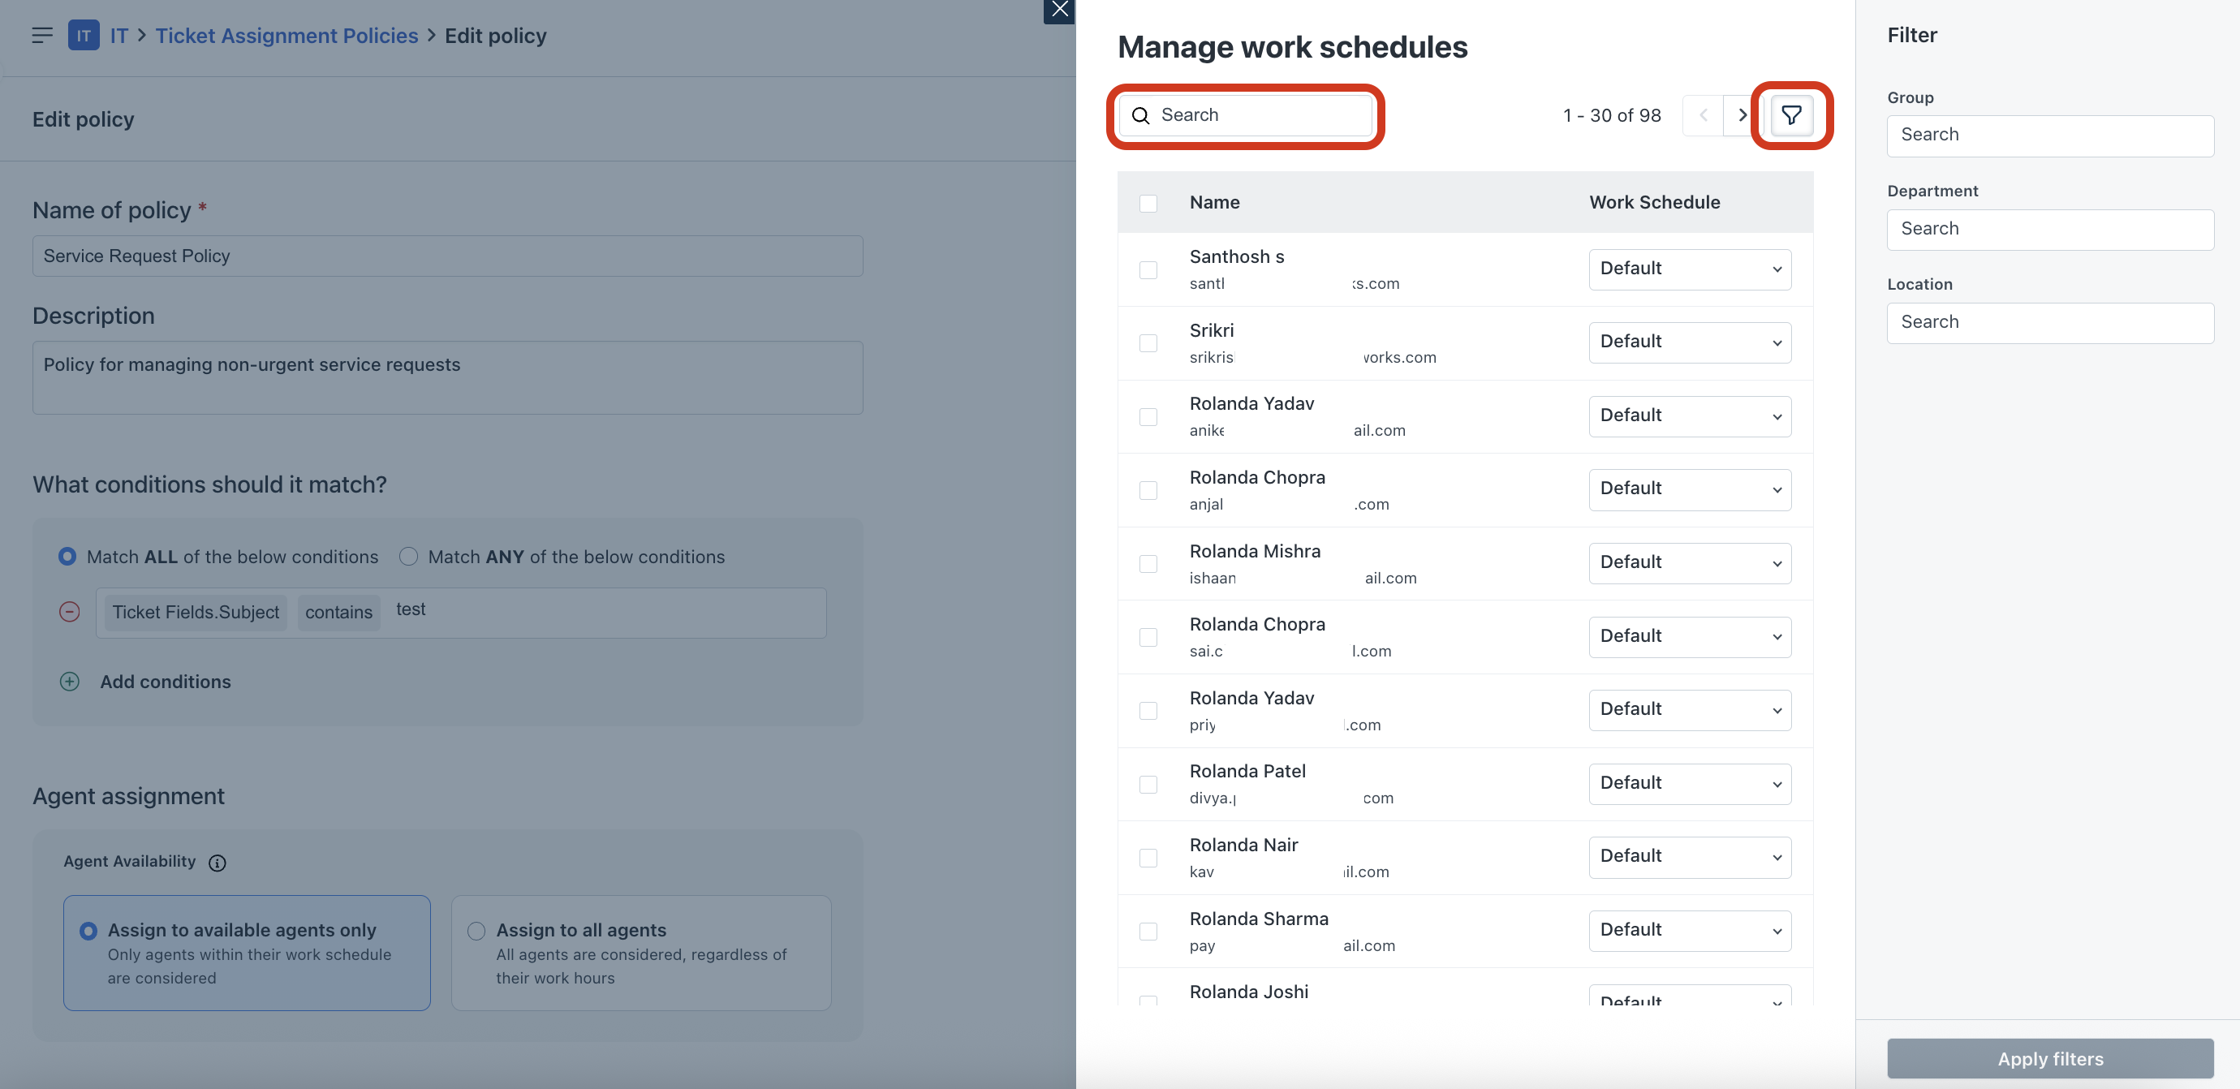Open Ticket Assignment Policies breadcrumb link

click(x=286, y=36)
